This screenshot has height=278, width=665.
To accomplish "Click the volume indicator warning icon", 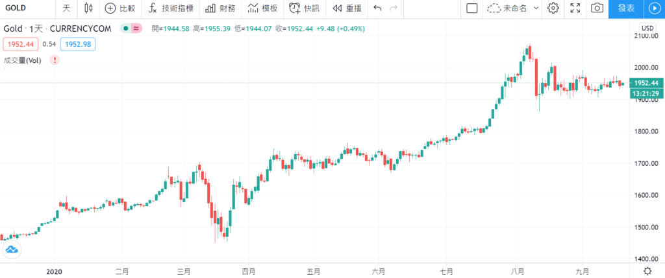I will (x=55, y=60).
